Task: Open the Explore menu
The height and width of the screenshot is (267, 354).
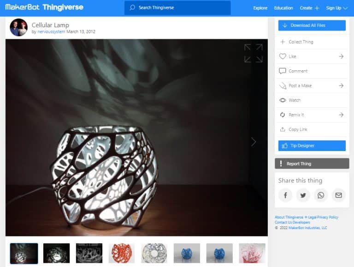Action: (260, 8)
